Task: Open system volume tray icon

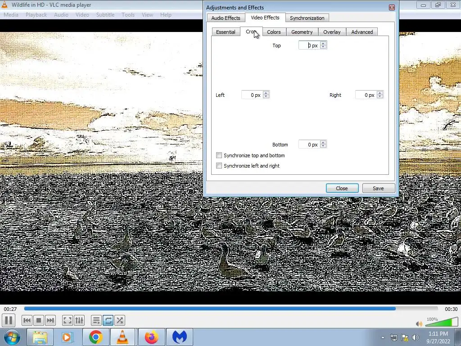Action: 416,337
